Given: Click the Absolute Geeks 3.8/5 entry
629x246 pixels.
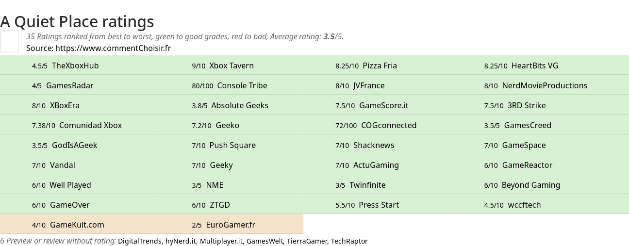Looking at the screenshot, I should pos(232,105).
